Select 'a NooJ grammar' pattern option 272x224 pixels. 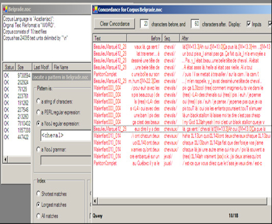pos(38,150)
